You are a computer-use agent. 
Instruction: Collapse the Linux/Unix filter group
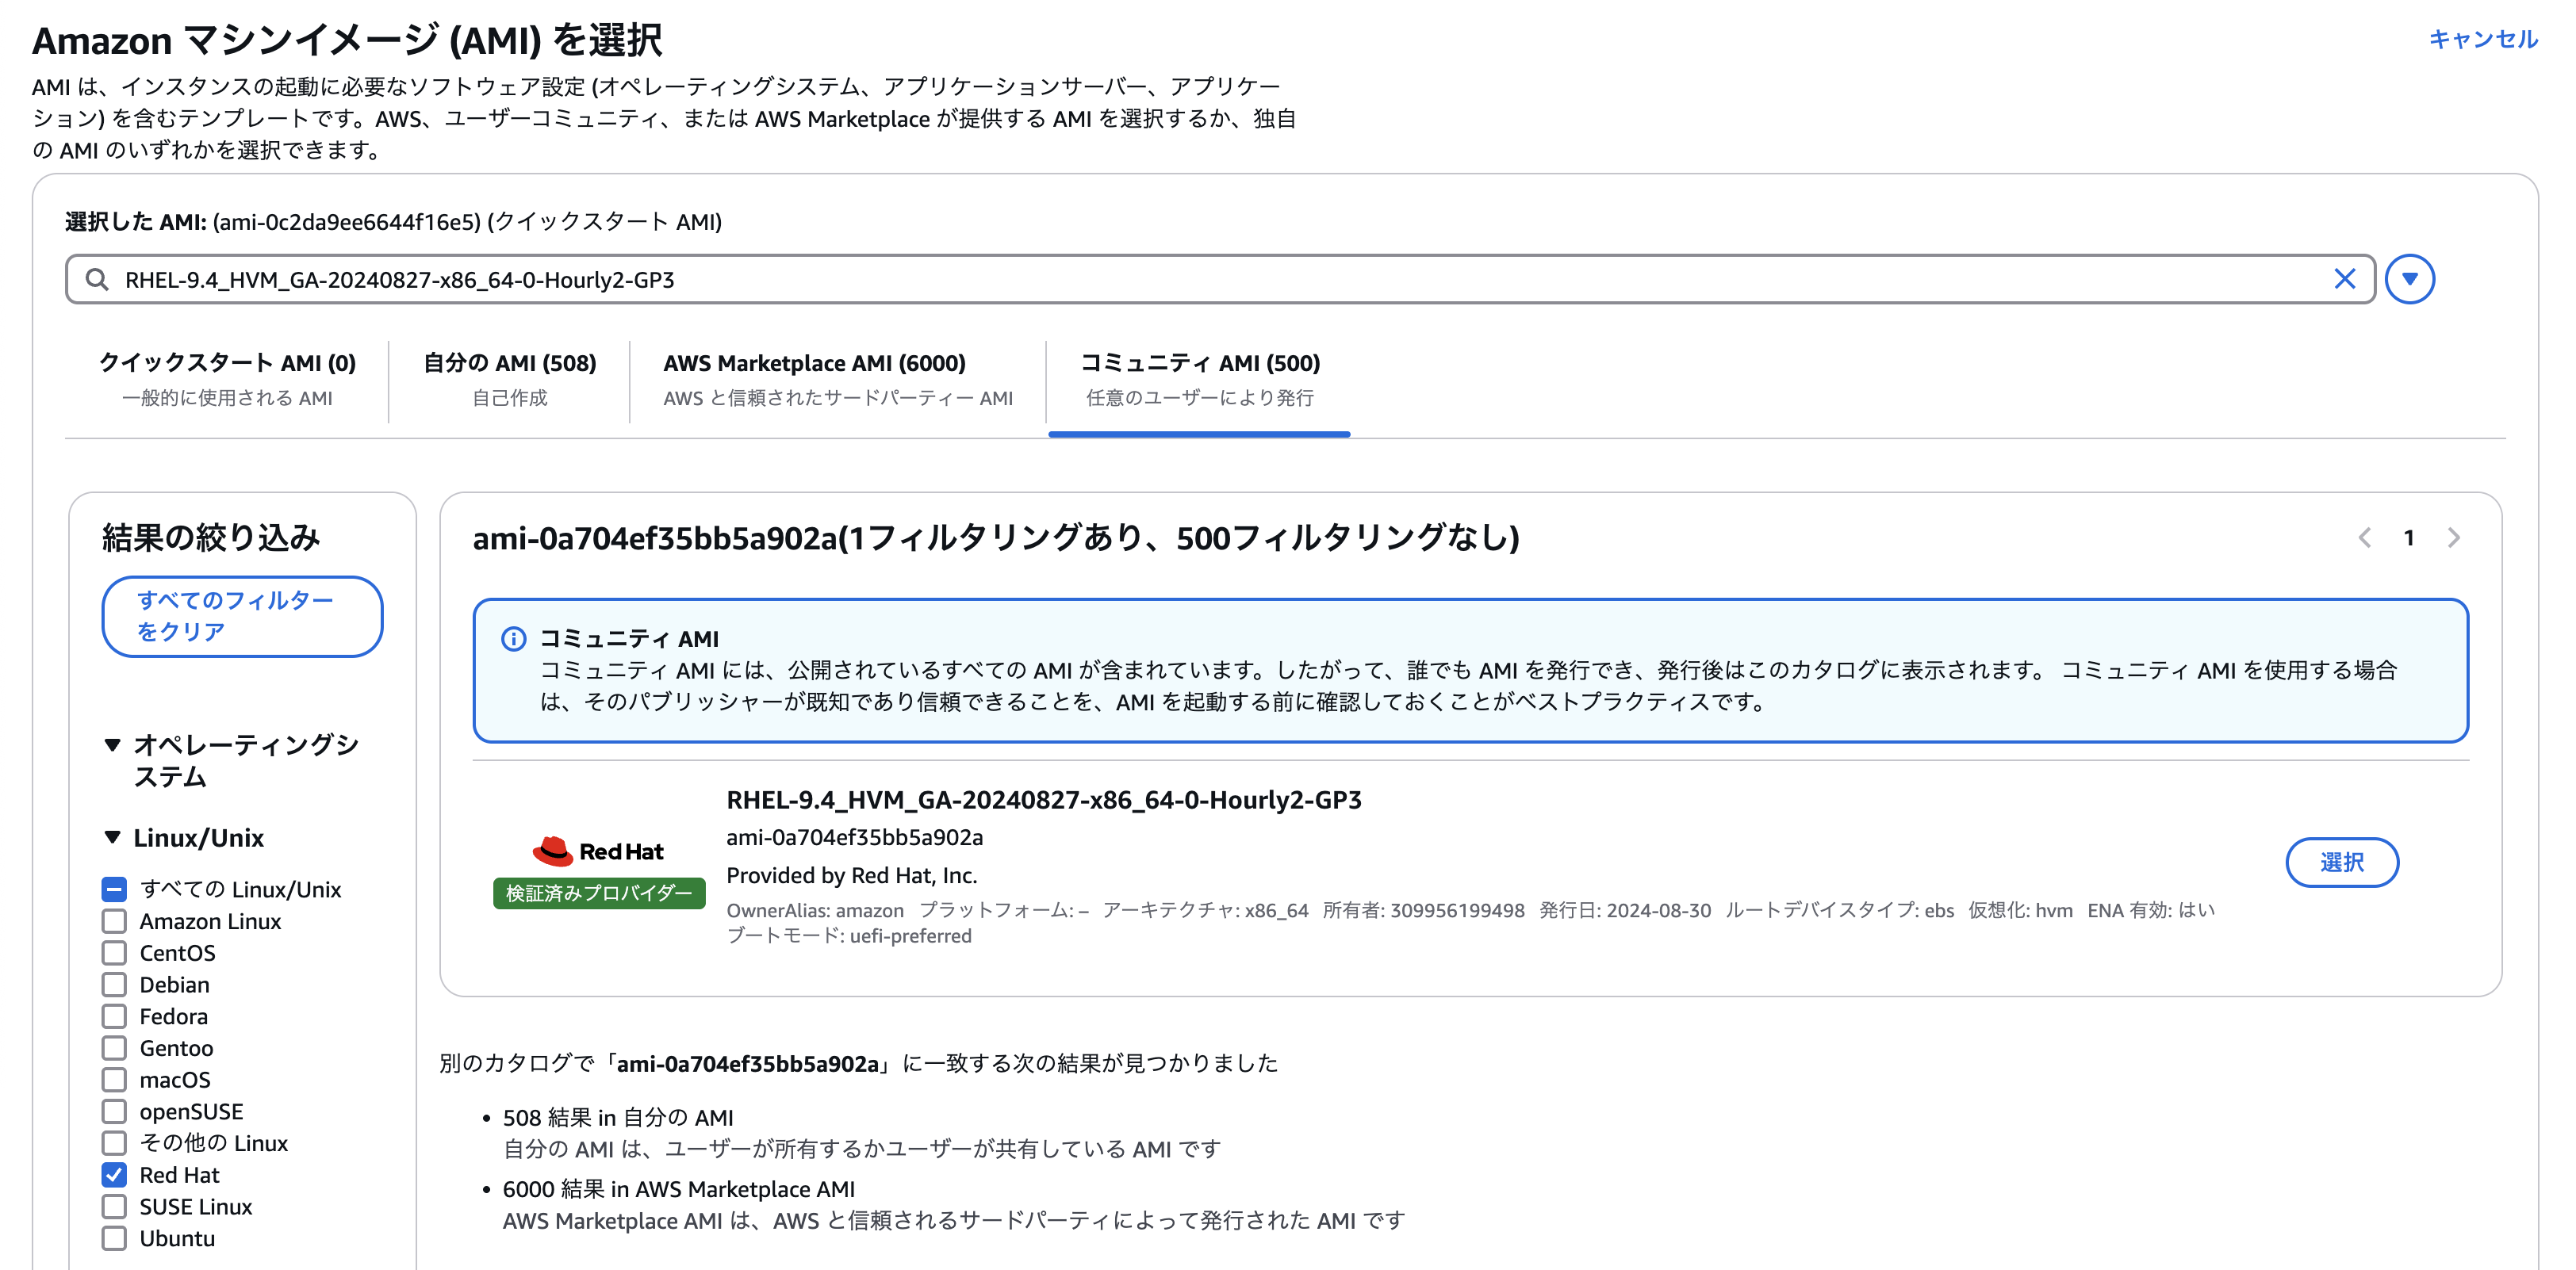112,837
